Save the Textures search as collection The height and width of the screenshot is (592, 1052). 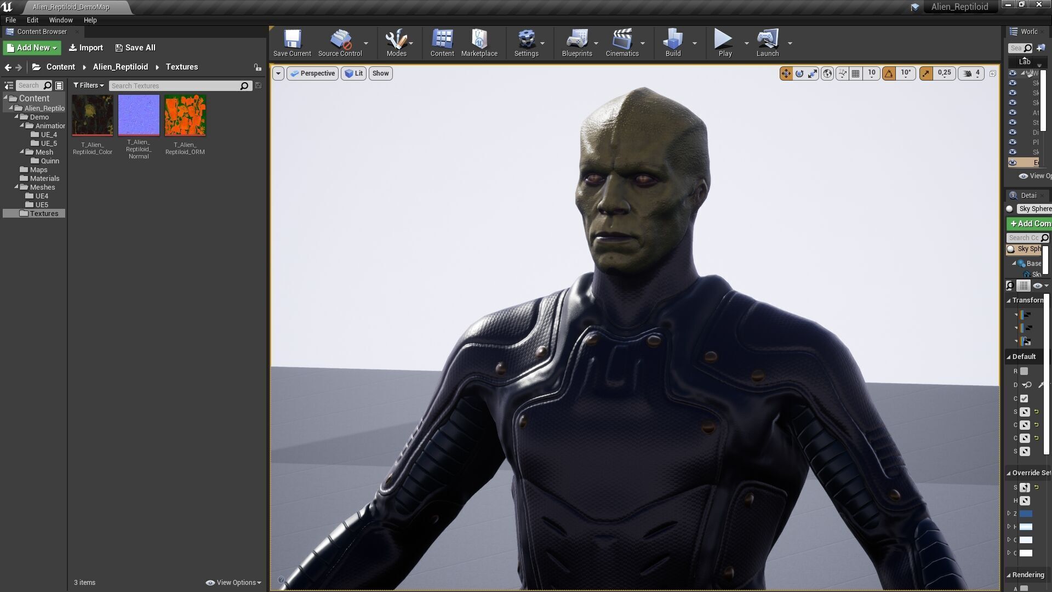tap(259, 86)
